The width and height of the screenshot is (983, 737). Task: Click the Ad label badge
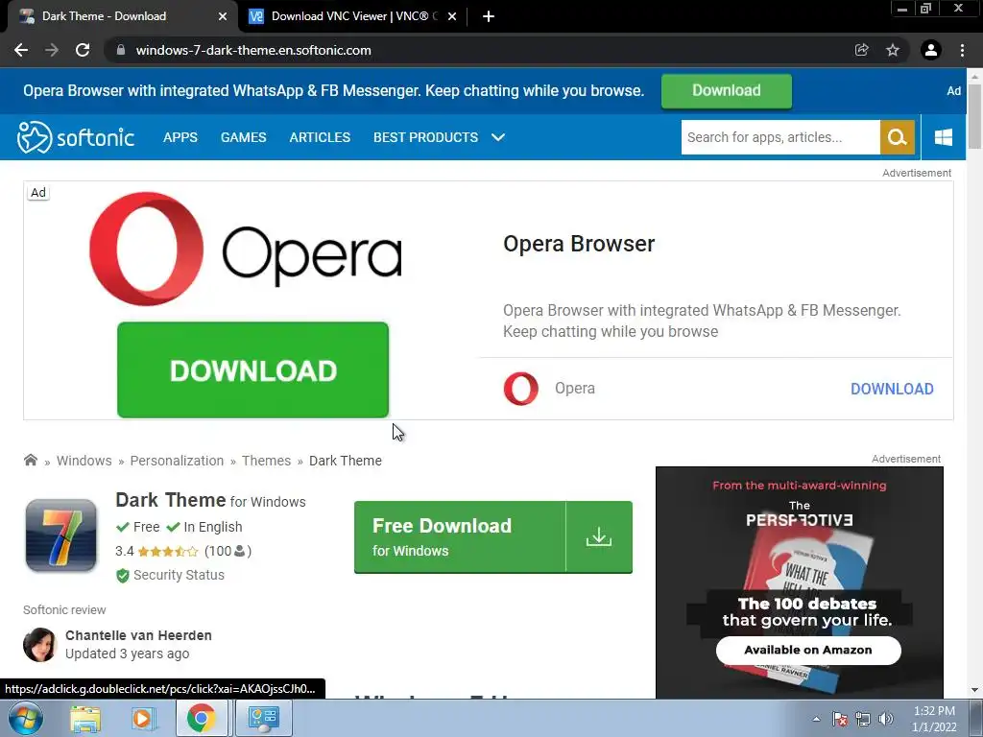click(38, 192)
